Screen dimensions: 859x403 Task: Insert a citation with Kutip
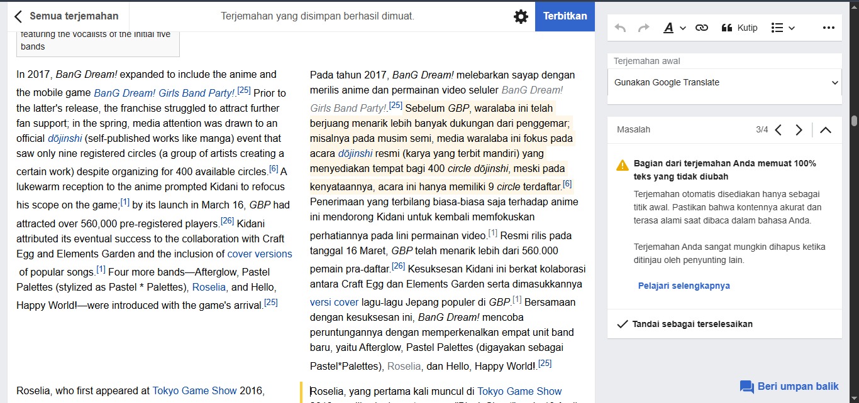pyautogui.click(x=740, y=28)
